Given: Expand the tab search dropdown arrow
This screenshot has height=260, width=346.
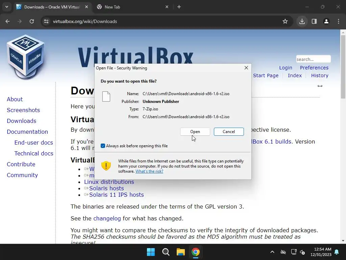Looking at the screenshot, I should 7,7.
